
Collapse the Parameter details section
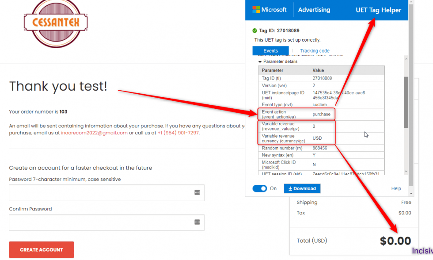point(261,61)
